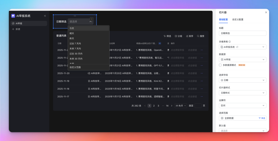Choose 自定义范围 in the date dropdown
The width and height of the screenshot is (278, 141).
click(x=75, y=67)
